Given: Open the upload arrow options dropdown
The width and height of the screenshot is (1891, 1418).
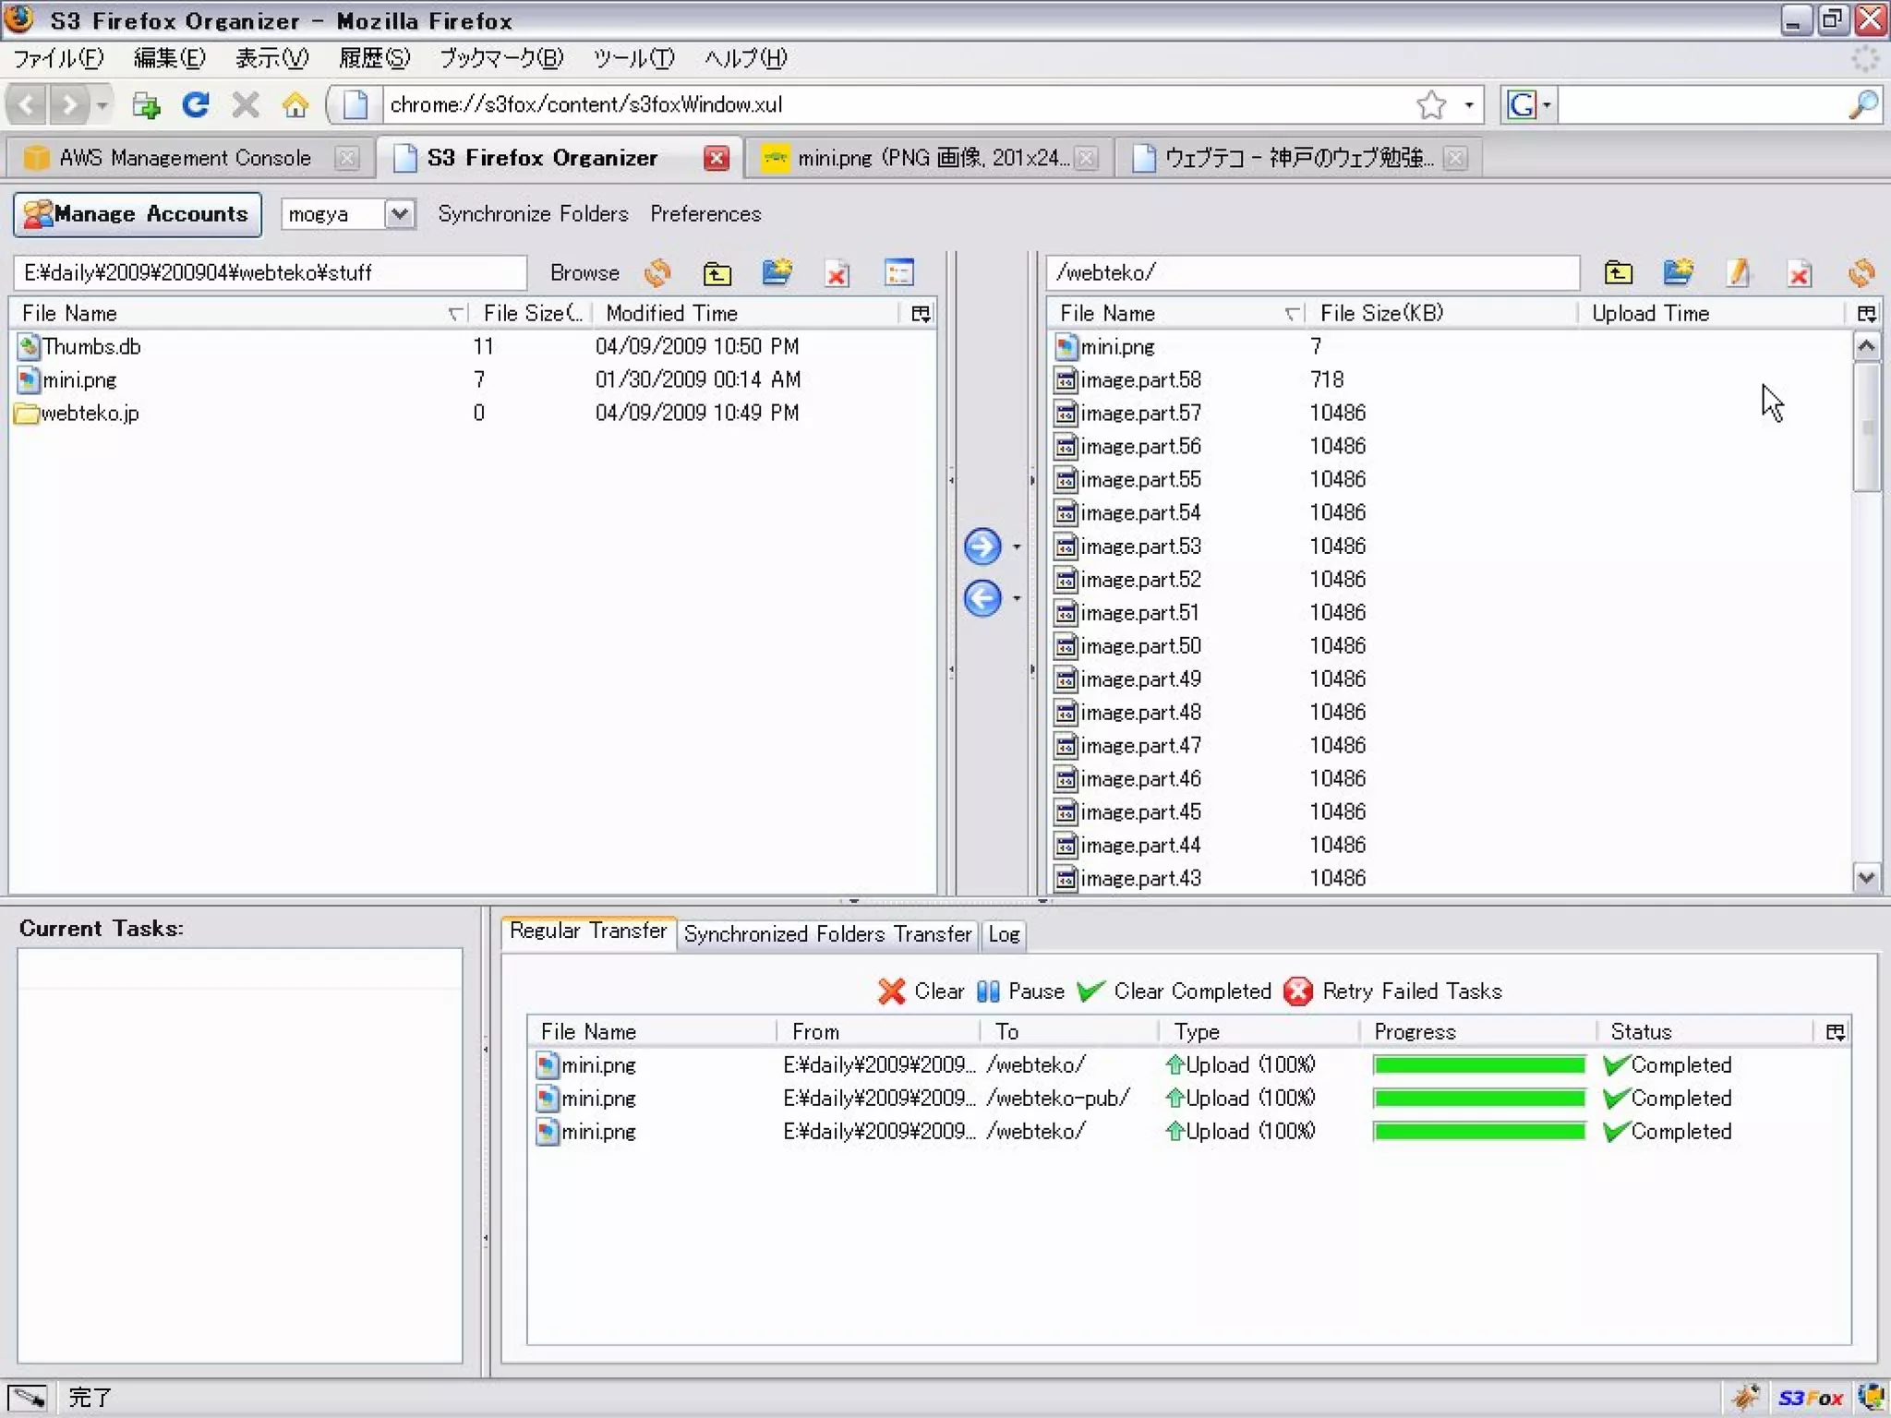Looking at the screenshot, I should coord(1017,547).
